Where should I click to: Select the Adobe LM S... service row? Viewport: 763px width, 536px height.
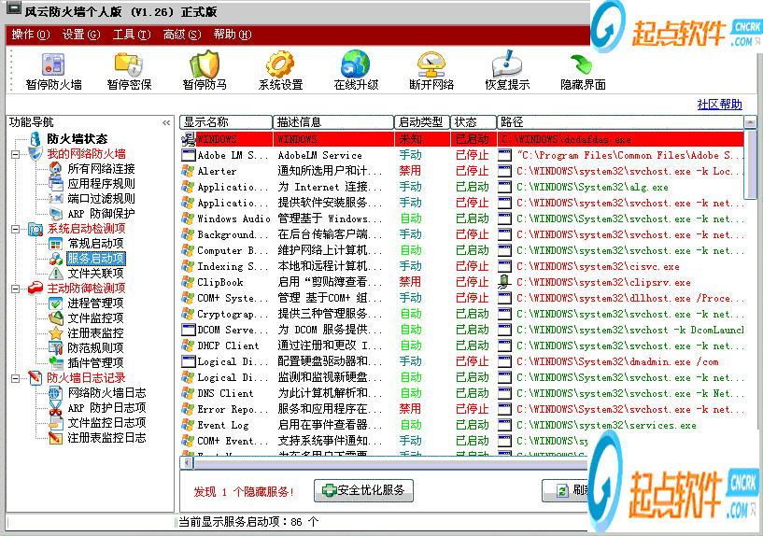click(461, 155)
